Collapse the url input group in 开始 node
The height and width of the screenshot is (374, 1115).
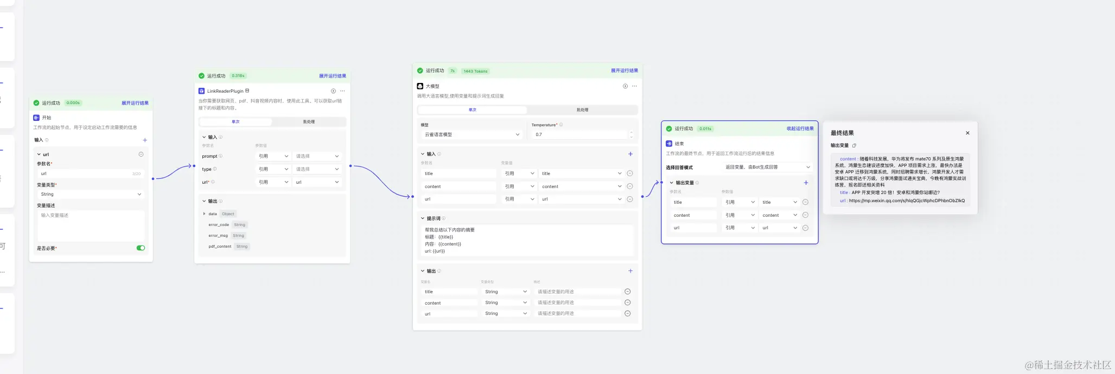coord(39,154)
